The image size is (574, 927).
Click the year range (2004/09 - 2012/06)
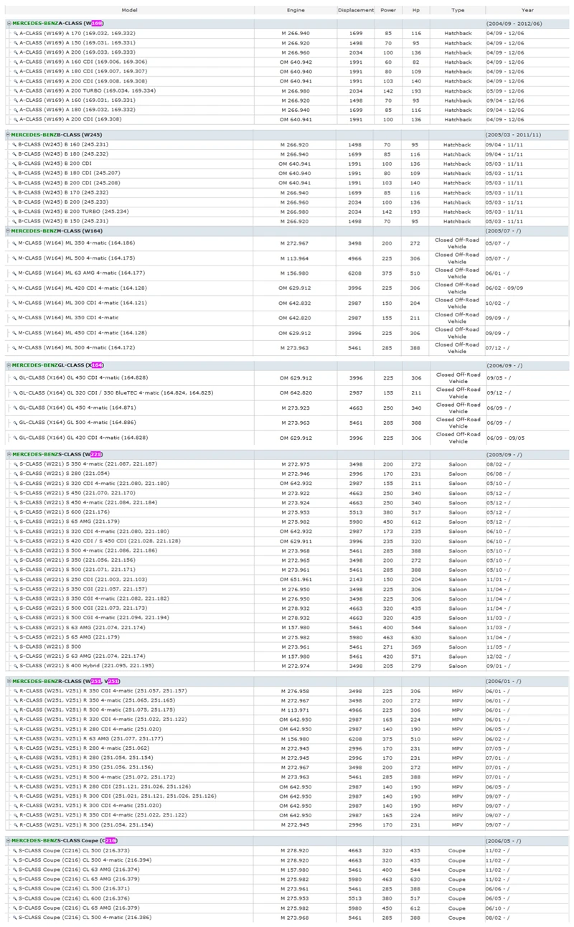(515, 24)
